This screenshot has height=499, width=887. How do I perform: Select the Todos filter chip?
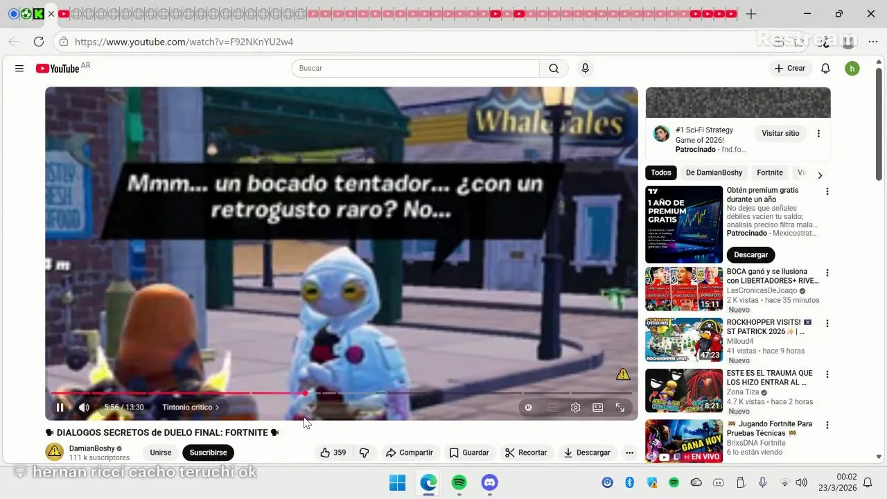pyautogui.click(x=660, y=173)
